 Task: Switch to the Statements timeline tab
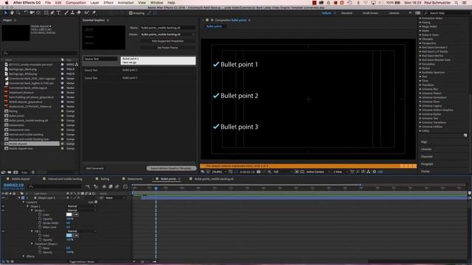click(x=134, y=179)
